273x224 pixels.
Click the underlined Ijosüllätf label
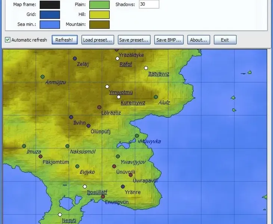tap(97, 192)
